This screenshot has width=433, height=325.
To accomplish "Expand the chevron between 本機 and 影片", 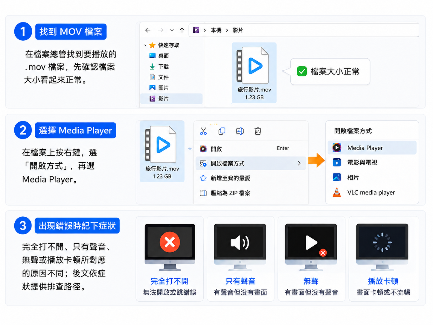I will click(x=227, y=30).
